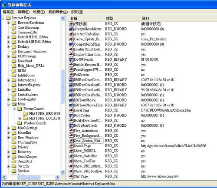Click the tree pane horizontal scrollbar thumb
Image resolution: width=217 pixels, height=188 pixels.
[29, 177]
